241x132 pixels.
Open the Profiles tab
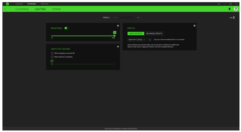click(x=45, y=4)
